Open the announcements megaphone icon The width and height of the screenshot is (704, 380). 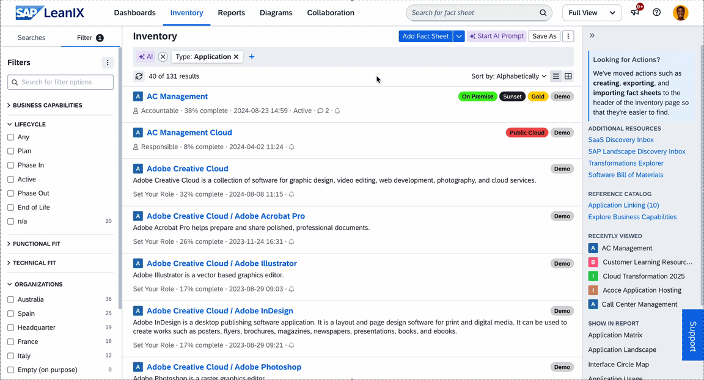tap(636, 12)
